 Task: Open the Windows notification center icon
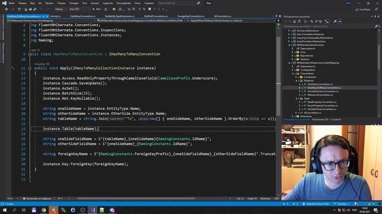pos(376,210)
